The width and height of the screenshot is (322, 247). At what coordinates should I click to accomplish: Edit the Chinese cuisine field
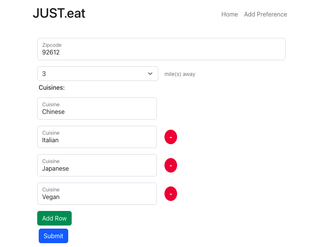[x=97, y=109]
